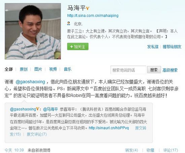Send a private message via 发私信
185x153 pixels.
point(153,47)
